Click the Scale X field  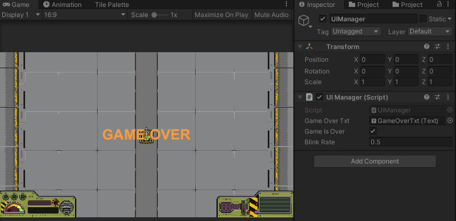(373, 82)
